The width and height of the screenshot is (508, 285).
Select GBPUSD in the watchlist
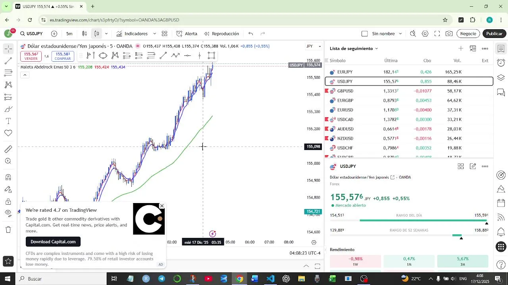click(409, 91)
